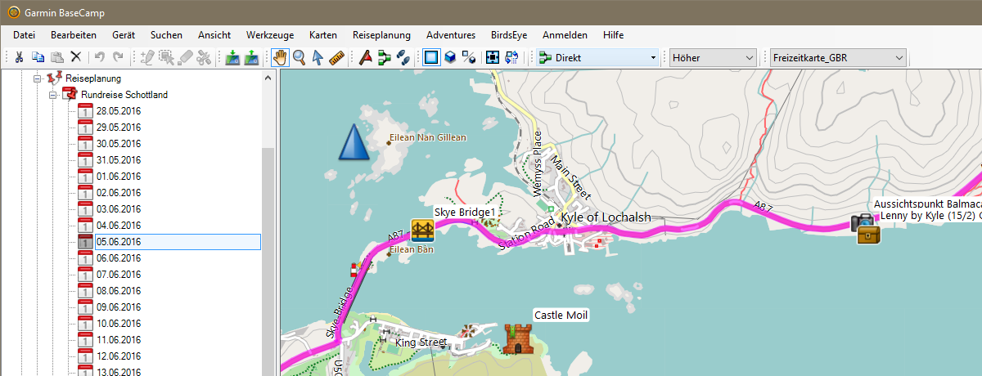Click the Cut scissors icon
Viewport: 982px width, 376px height.
[19, 57]
